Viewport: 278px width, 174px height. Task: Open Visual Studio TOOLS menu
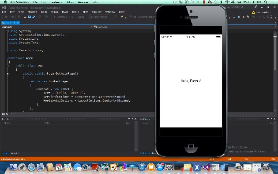pos(75,12)
